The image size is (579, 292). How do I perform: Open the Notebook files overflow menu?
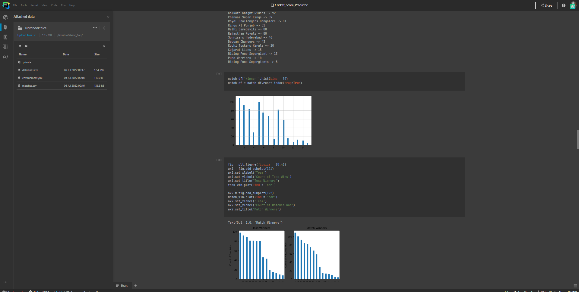pos(95,28)
